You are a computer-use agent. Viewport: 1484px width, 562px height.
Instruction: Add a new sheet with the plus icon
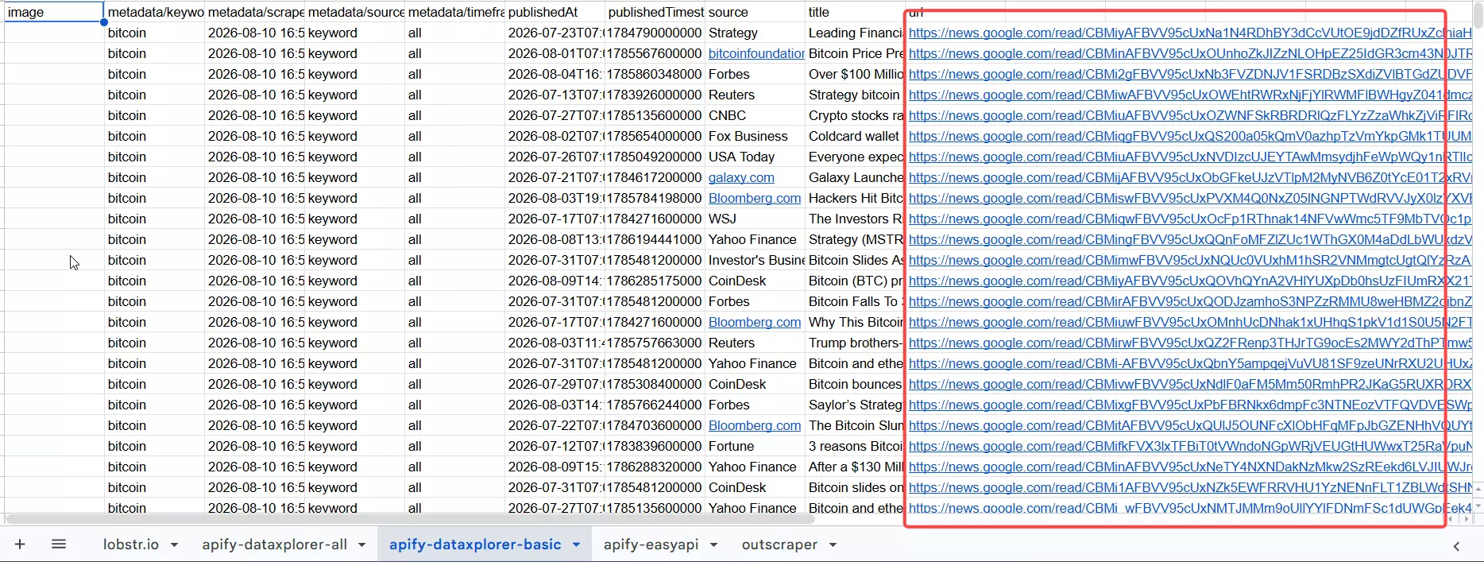pyautogui.click(x=20, y=545)
